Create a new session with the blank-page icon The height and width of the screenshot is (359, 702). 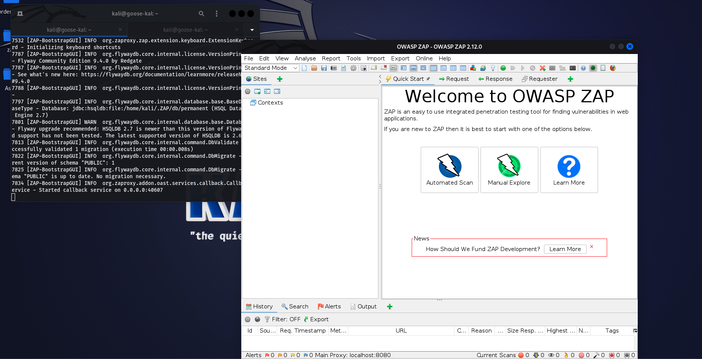304,68
